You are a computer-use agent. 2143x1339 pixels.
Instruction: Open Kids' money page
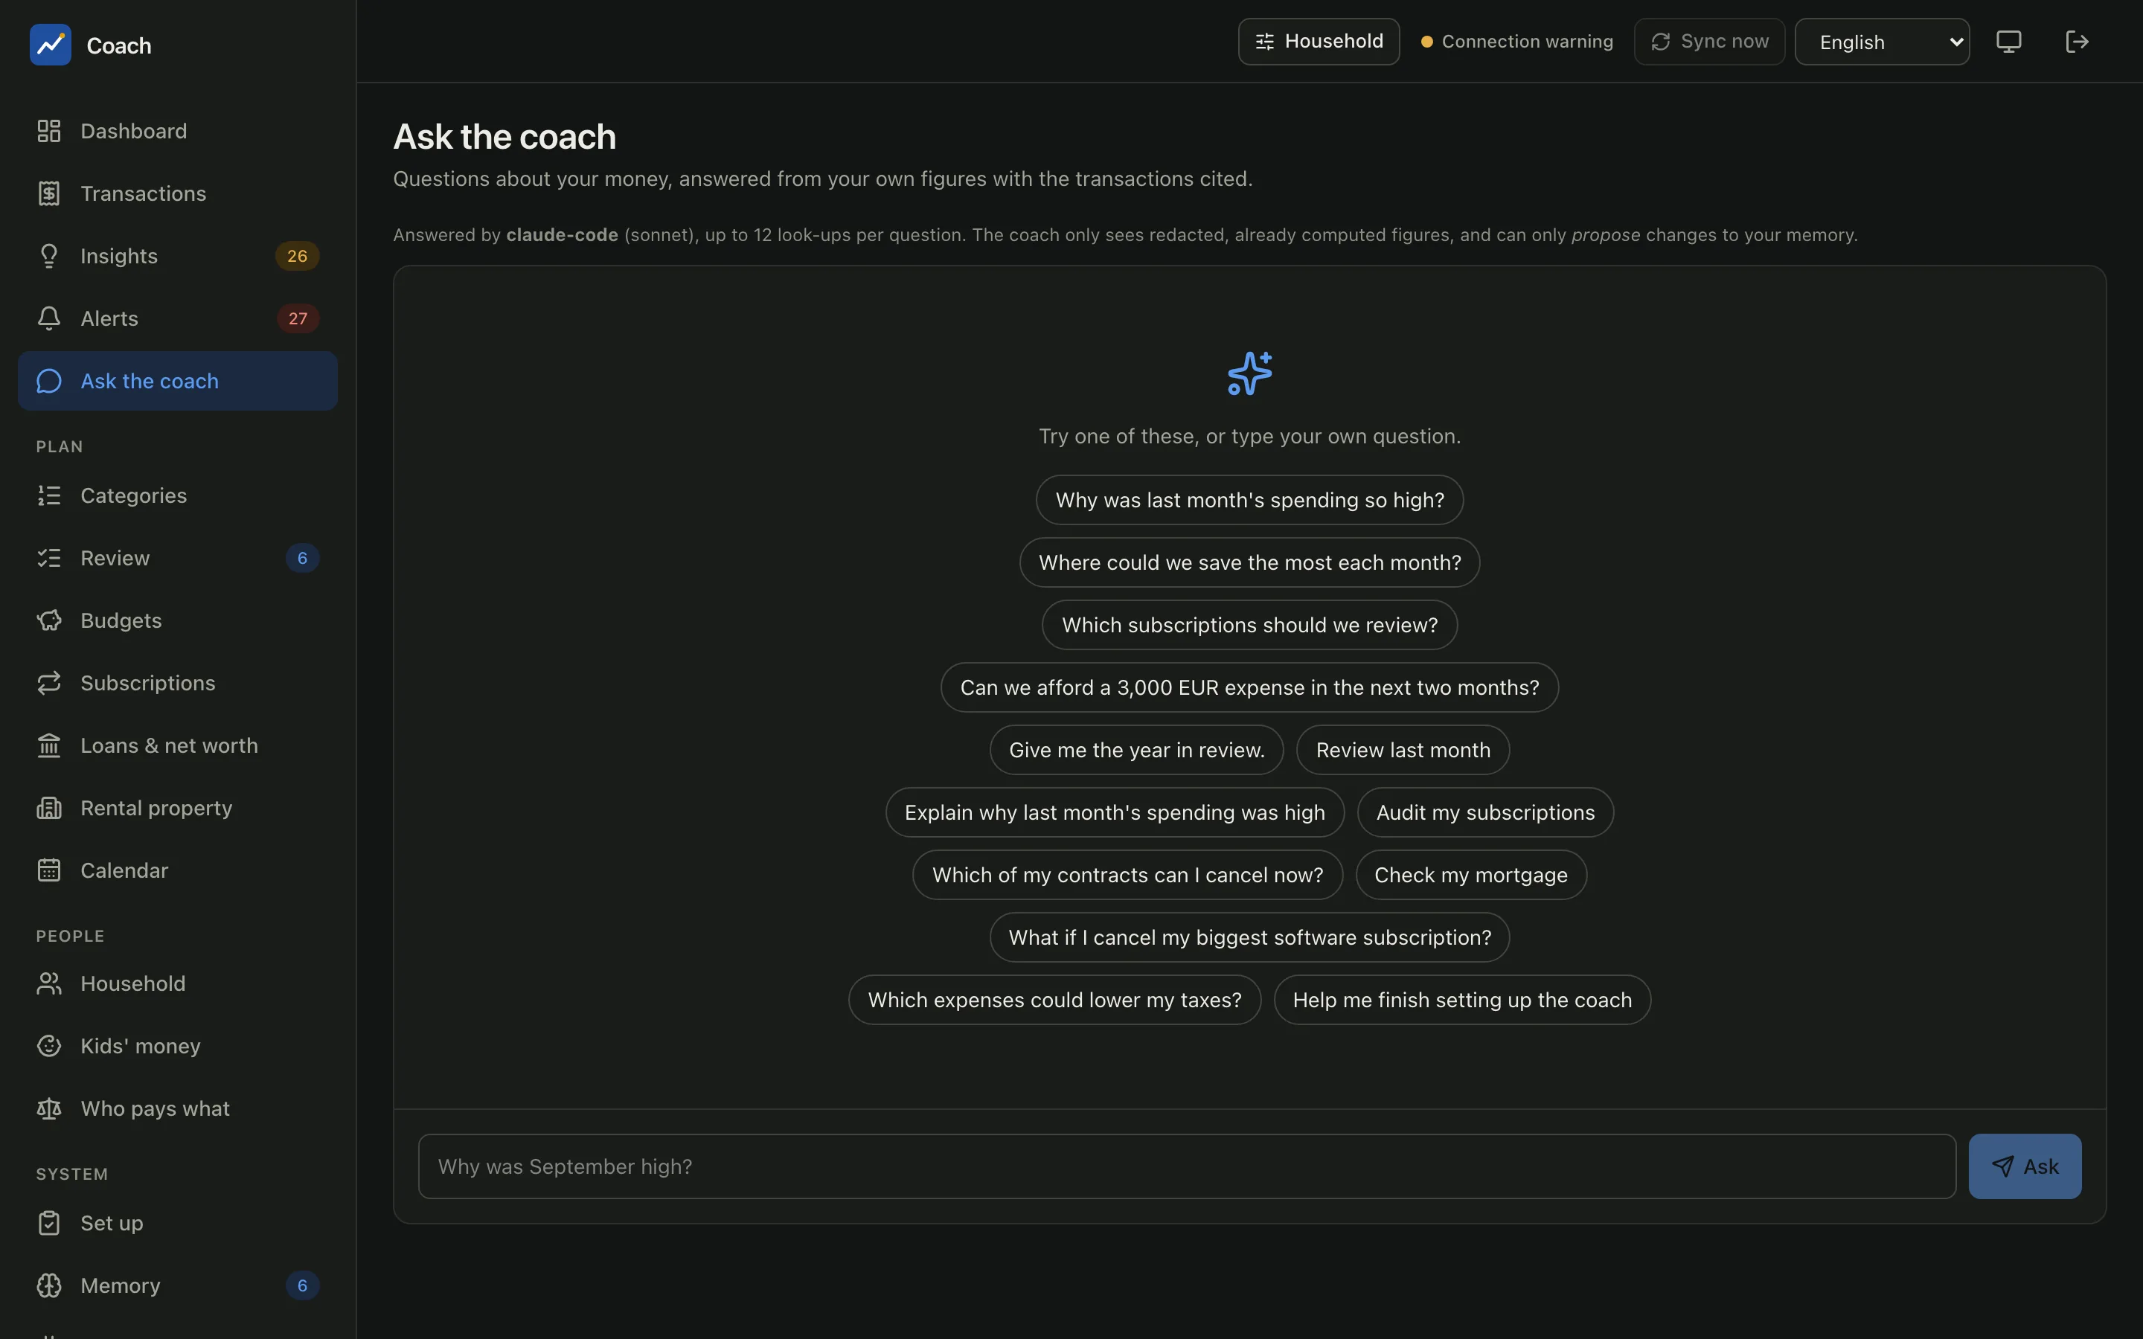coord(177,1046)
